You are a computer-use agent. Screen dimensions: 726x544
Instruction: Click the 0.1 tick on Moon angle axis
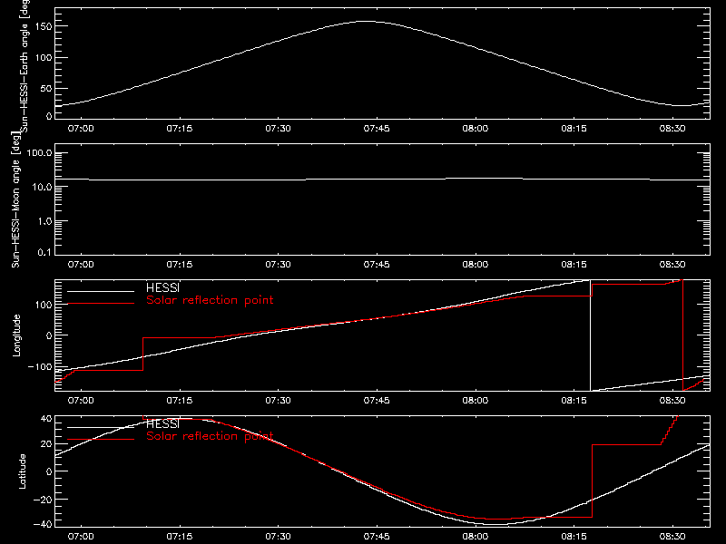pyautogui.click(x=44, y=253)
